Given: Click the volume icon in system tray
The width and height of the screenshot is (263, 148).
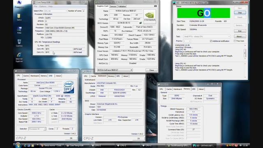Looking at the screenshot, I should pyautogui.click(x=240, y=145).
